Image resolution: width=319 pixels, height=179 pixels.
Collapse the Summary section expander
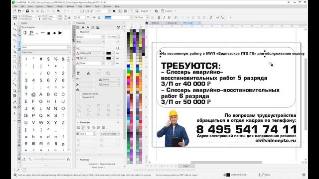(78, 160)
